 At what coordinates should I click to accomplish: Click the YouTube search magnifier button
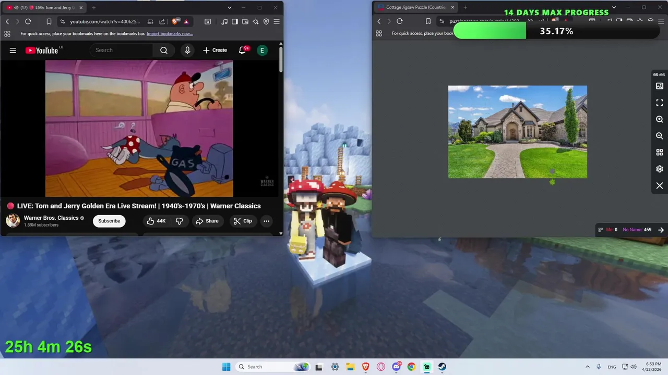164,50
